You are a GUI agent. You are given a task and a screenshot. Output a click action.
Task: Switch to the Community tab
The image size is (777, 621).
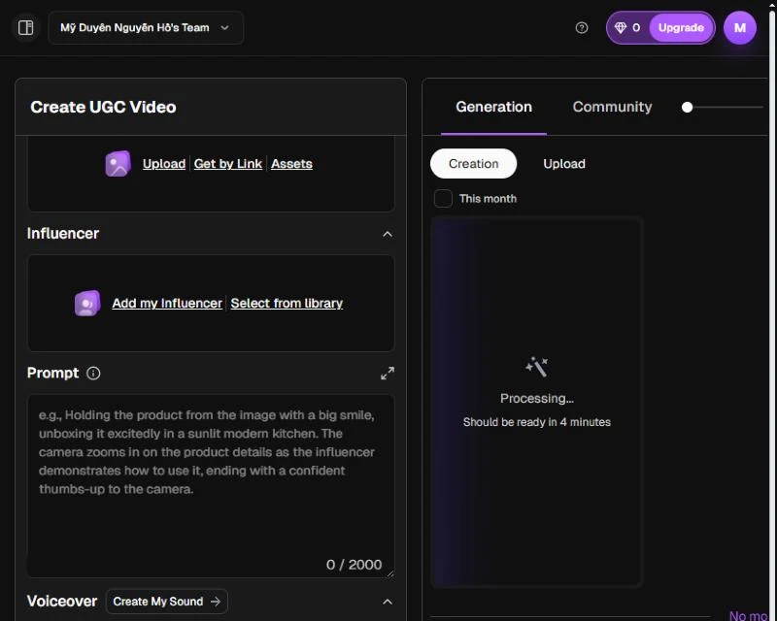613,107
